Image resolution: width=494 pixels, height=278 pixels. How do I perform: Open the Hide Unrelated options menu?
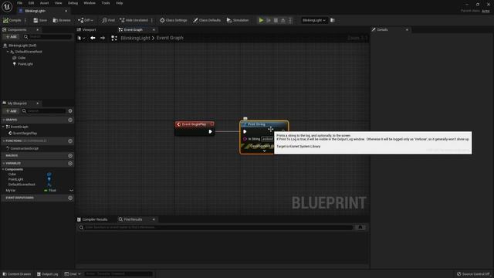click(x=152, y=20)
